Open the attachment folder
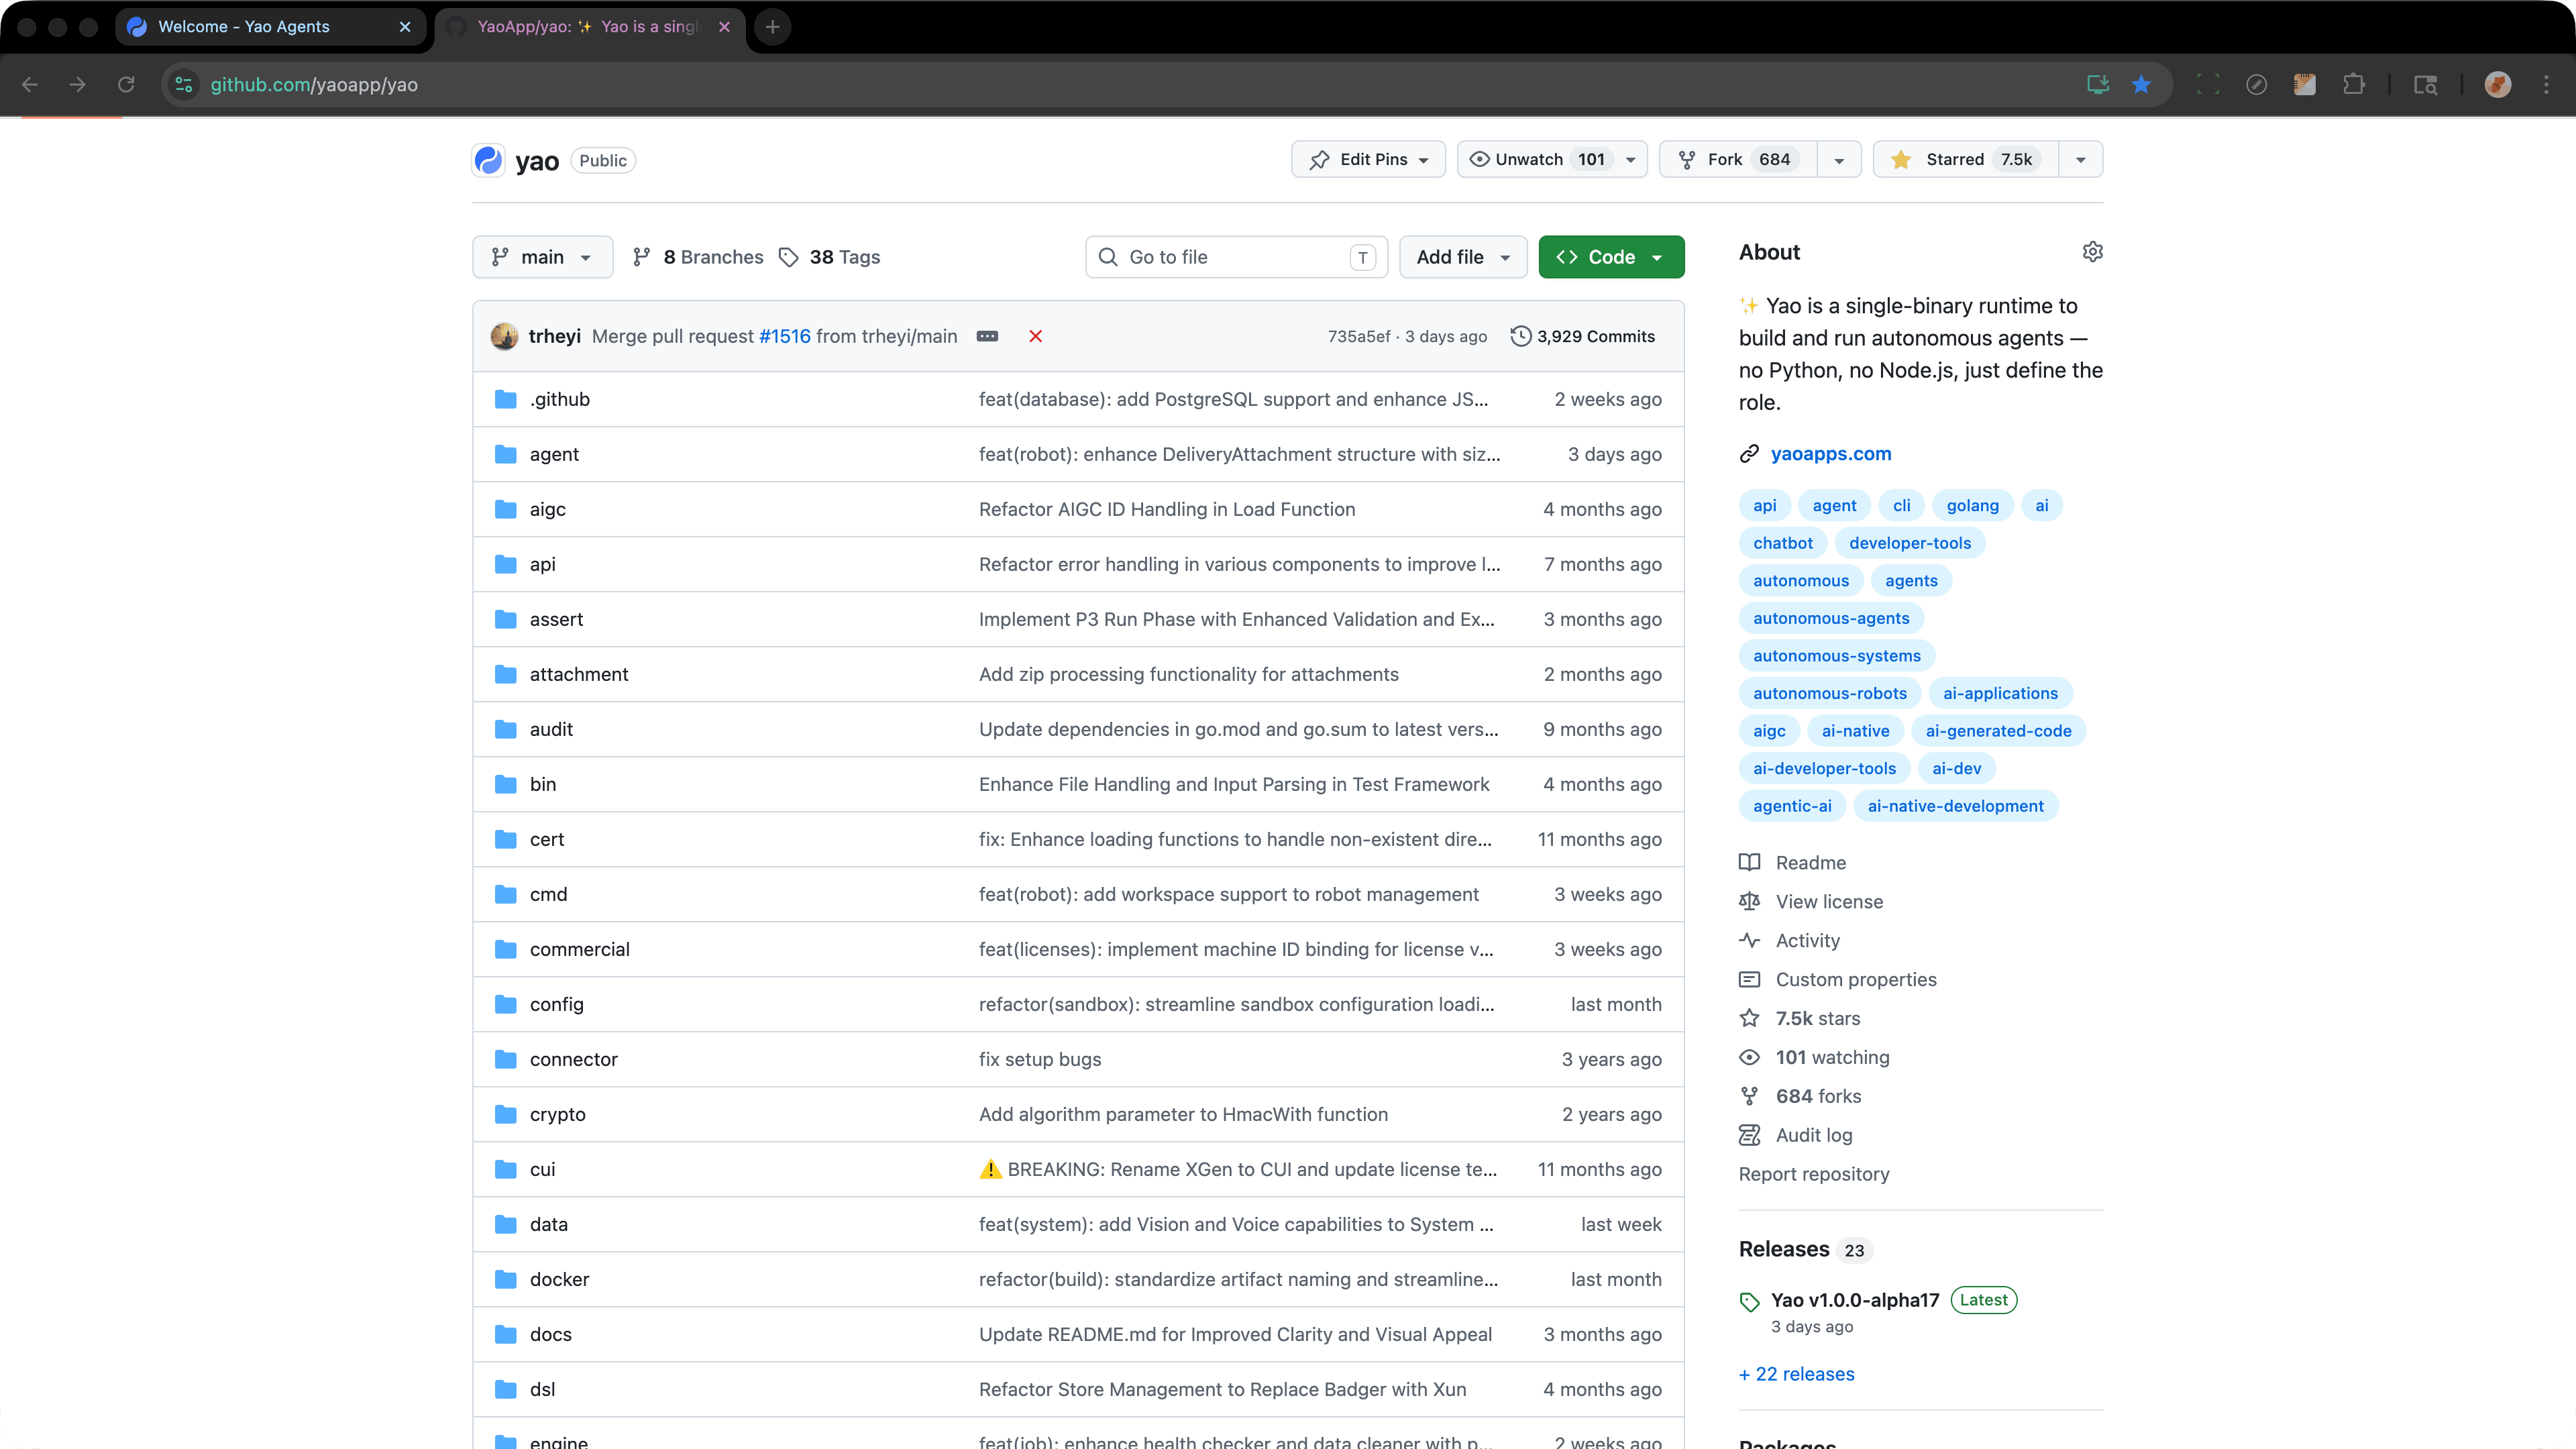2576x1449 pixels. click(x=579, y=674)
